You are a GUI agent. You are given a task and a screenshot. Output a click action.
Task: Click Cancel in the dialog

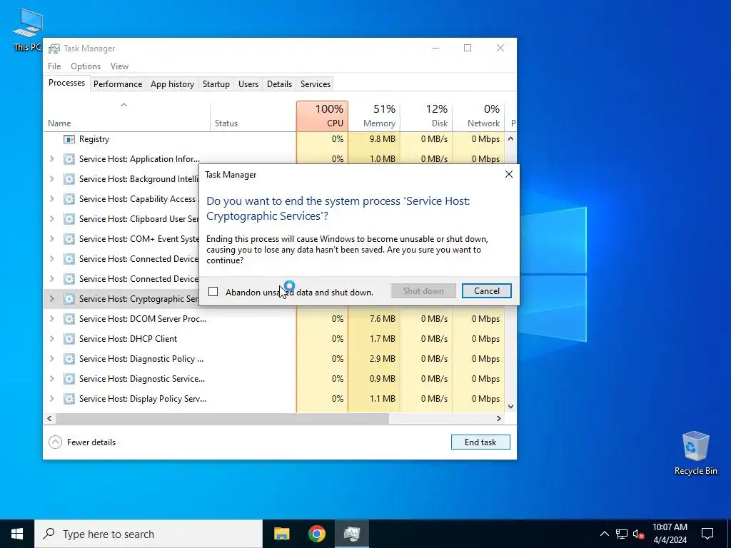point(486,291)
